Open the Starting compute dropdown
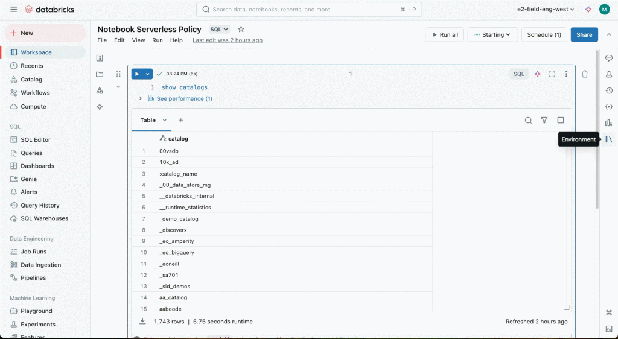This screenshot has width=618, height=339. coord(492,35)
